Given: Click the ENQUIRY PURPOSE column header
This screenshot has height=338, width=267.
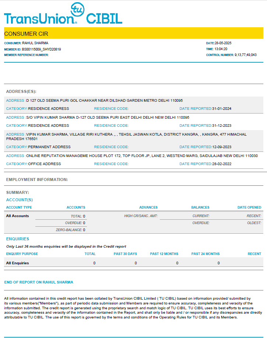Looking at the screenshot, I should tap(22, 254).
